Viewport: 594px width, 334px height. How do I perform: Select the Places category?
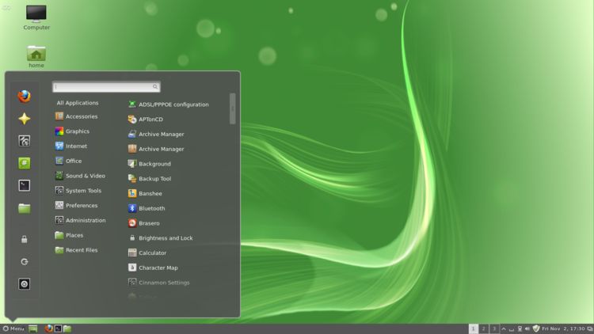pos(70,235)
